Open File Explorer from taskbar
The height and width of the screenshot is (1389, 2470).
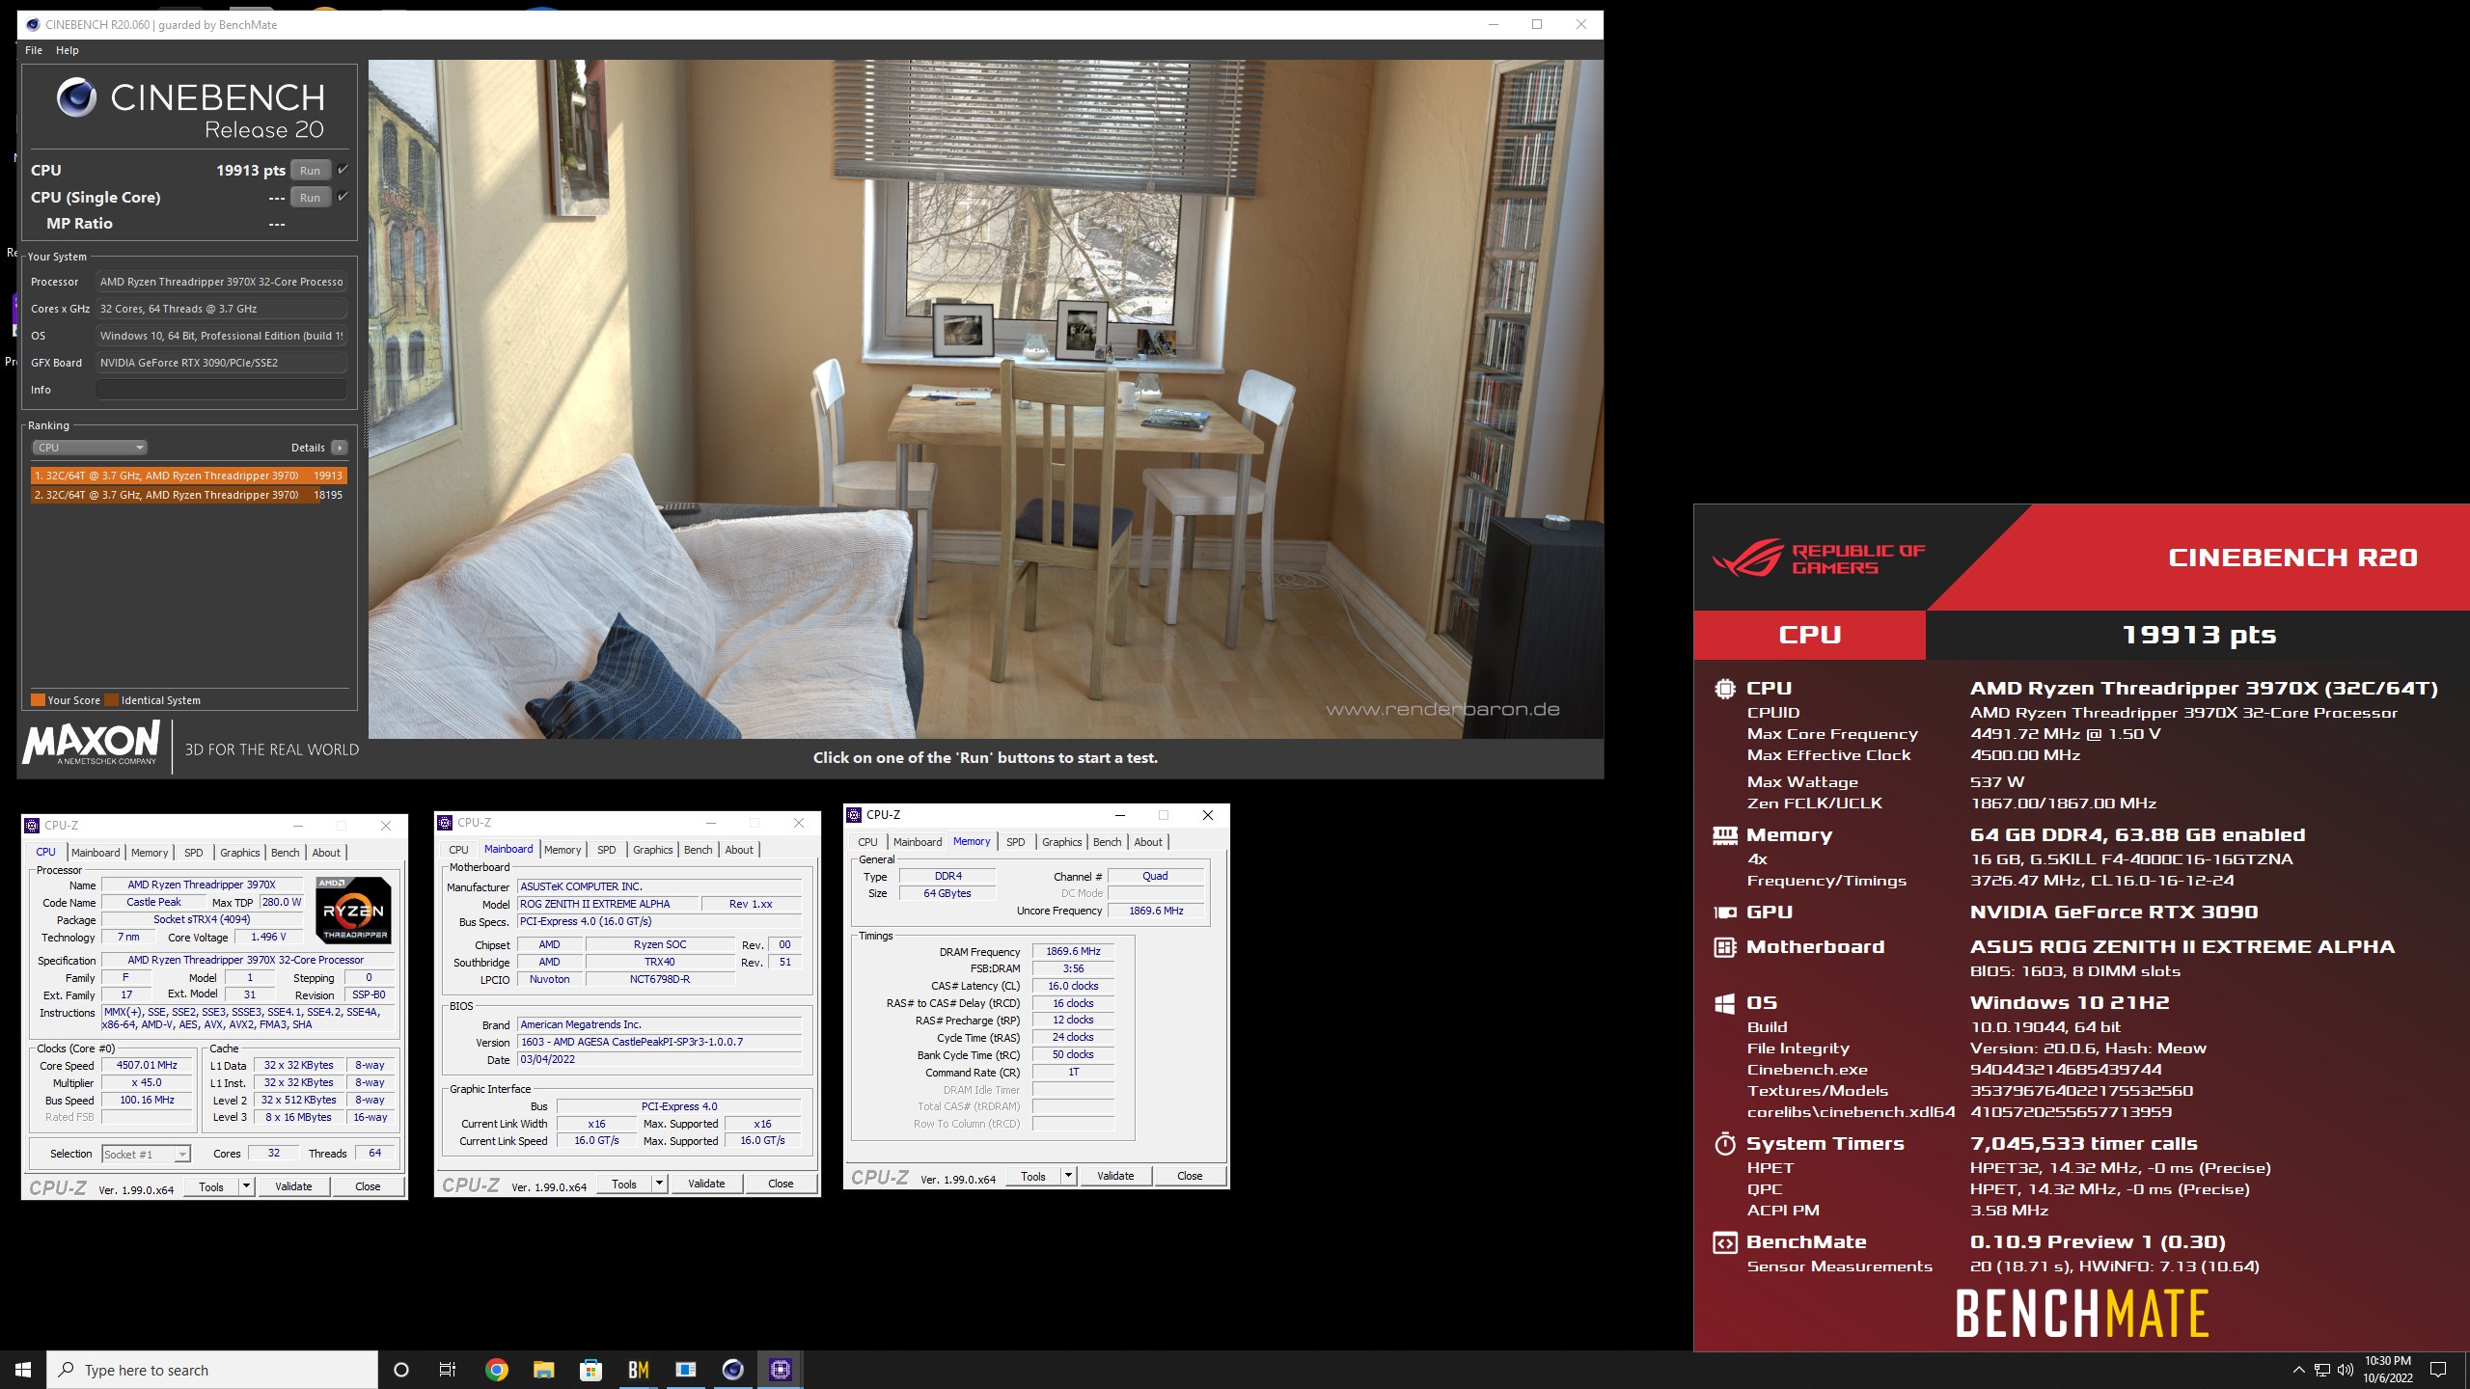coord(543,1370)
